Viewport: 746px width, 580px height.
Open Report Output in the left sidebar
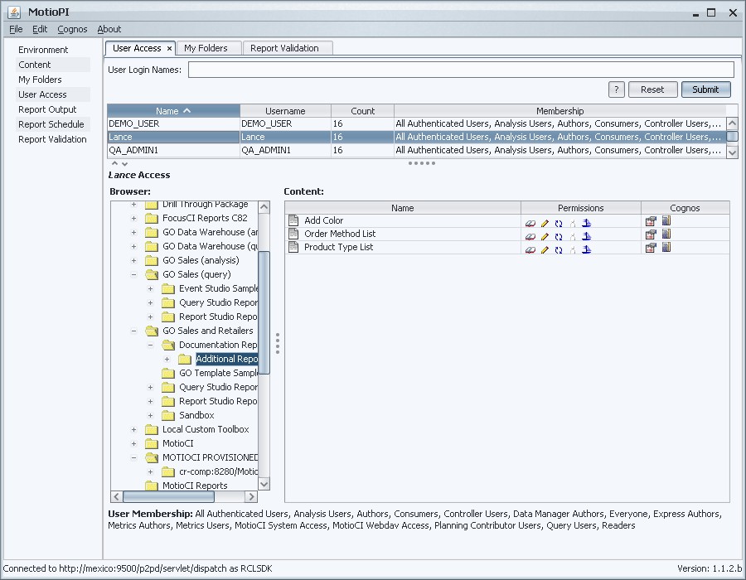pos(47,109)
